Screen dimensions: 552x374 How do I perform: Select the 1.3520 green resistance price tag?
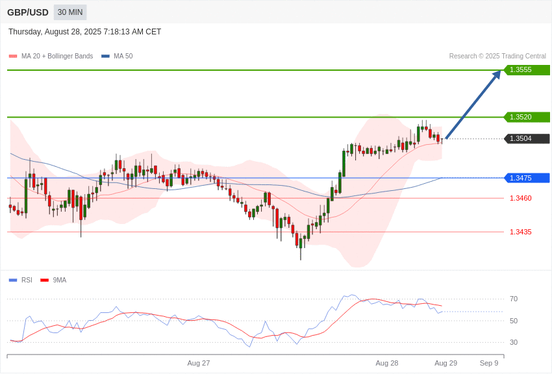(527, 117)
